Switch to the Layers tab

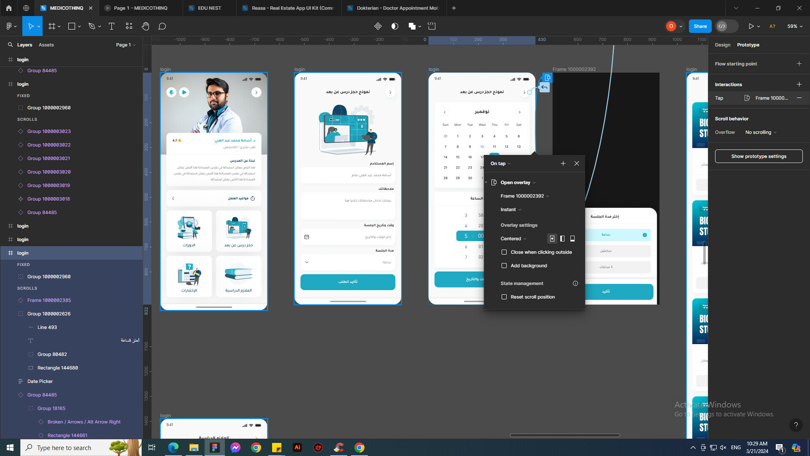[x=24, y=45]
